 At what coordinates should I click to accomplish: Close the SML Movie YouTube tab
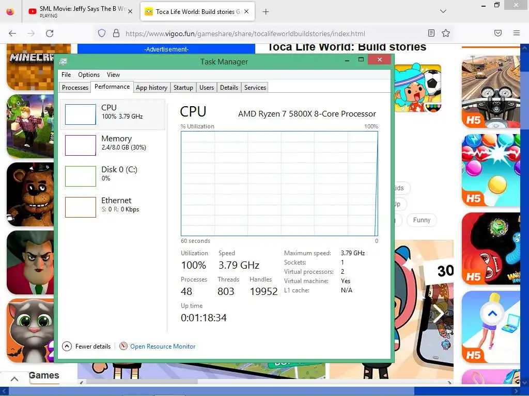[130, 11]
